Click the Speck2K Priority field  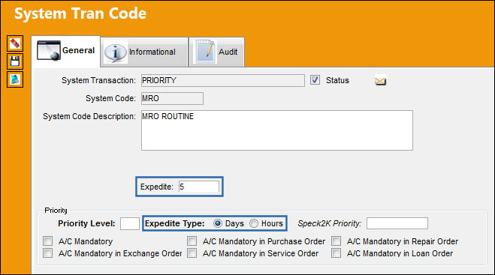[x=397, y=223]
